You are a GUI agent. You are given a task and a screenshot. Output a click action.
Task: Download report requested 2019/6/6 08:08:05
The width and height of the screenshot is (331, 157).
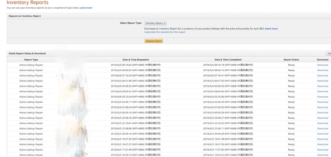322,70
